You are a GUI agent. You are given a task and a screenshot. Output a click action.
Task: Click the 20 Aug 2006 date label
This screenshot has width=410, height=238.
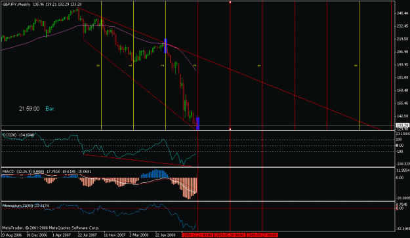(12, 235)
